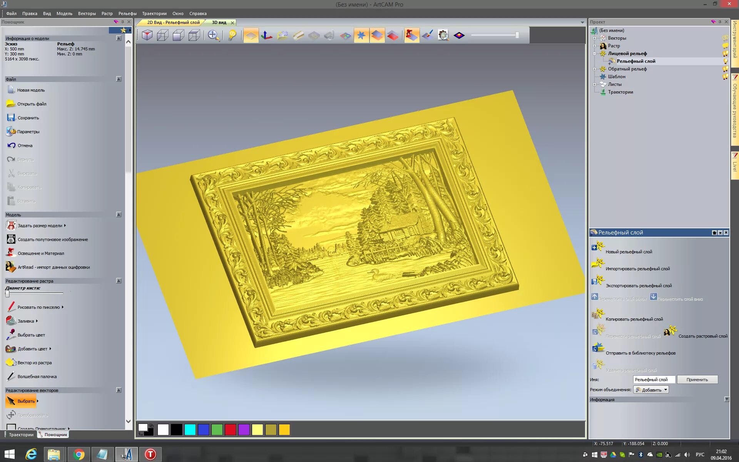Open the Рельефы menu
This screenshot has height=462, width=739.
pos(127,13)
